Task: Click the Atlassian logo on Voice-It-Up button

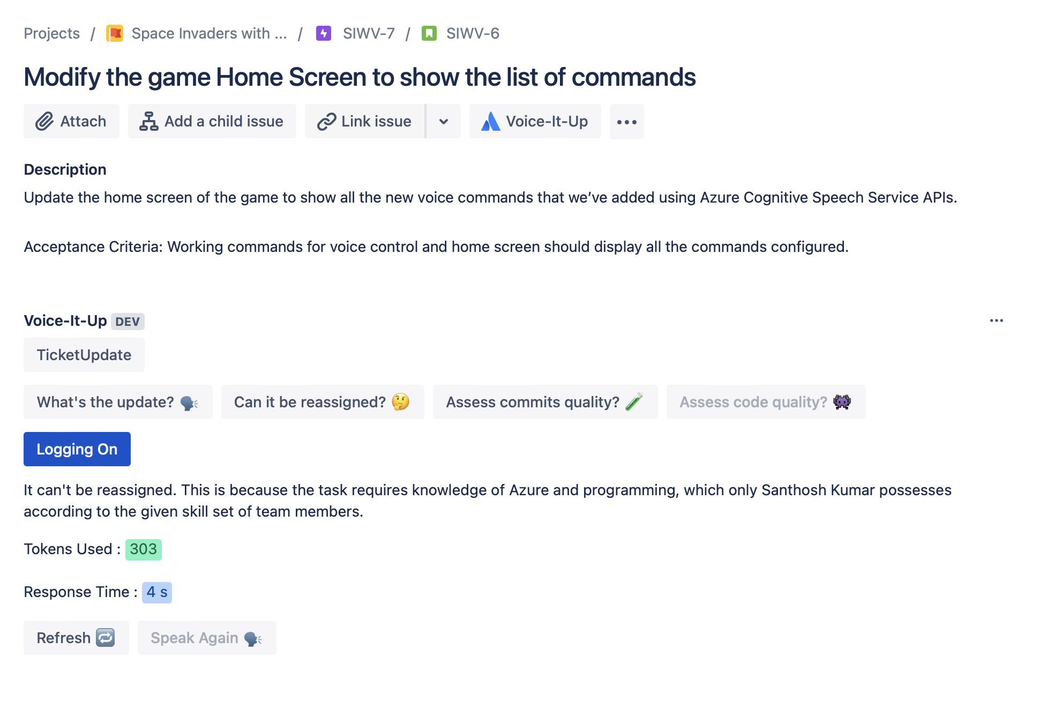Action: (490, 122)
